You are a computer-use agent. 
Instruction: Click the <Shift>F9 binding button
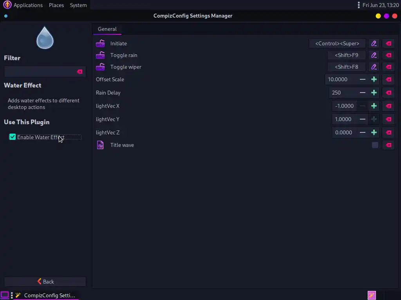click(347, 55)
